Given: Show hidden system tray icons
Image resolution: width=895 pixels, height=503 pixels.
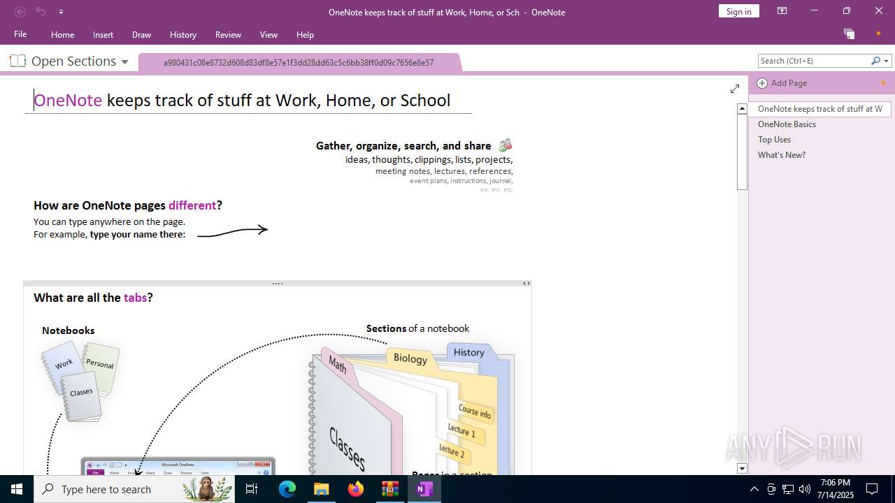Looking at the screenshot, I should click(754, 489).
